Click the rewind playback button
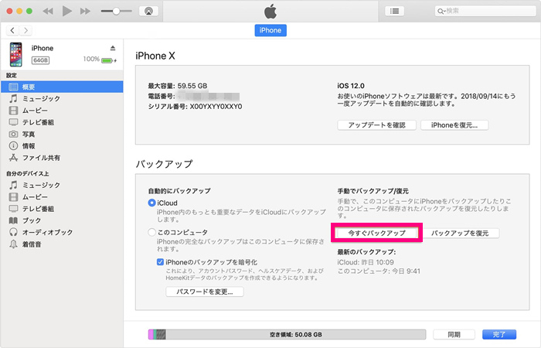The image size is (541, 348). click(x=48, y=11)
